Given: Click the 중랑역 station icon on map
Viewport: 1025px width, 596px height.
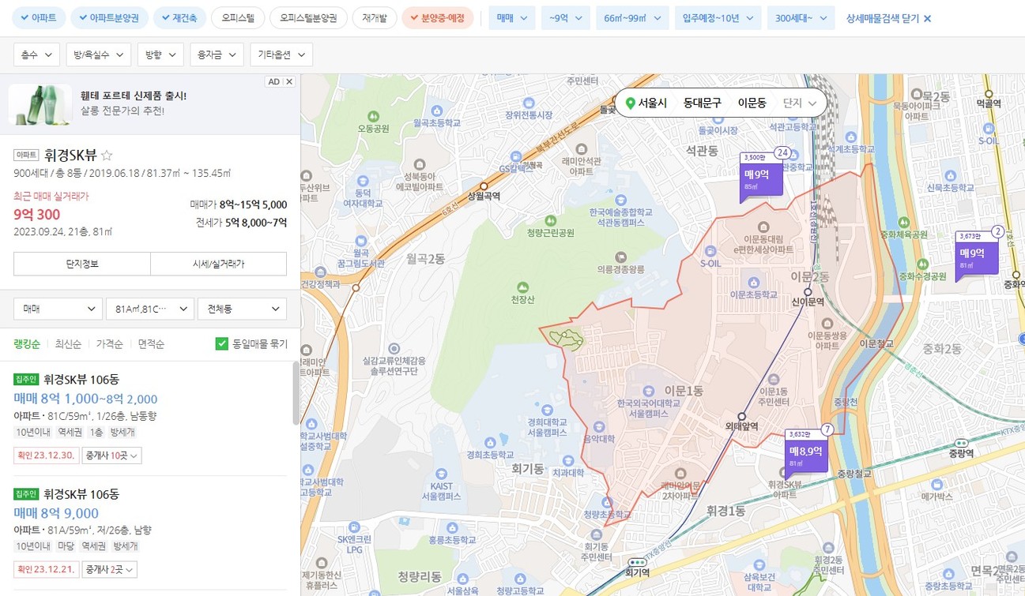Looking at the screenshot, I should point(962,443).
